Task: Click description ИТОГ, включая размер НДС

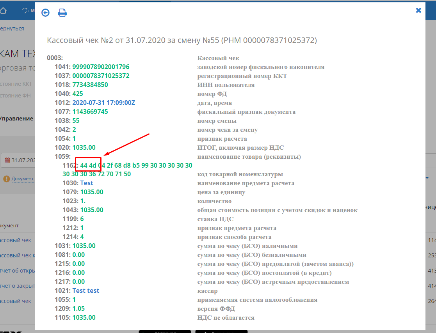Action: point(240,147)
